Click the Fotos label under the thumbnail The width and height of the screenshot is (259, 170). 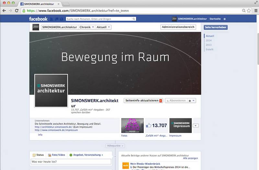124,136
